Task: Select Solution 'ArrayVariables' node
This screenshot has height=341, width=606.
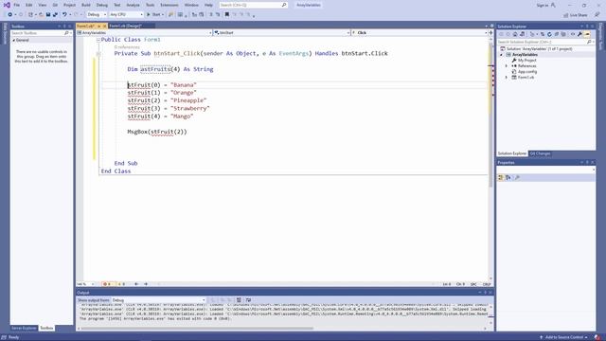Action: click(x=537, y=48)
